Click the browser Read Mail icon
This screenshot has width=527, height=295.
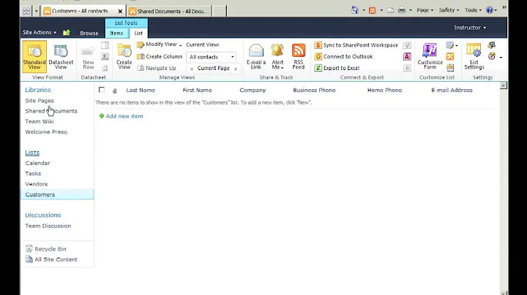tap(390, 10)
